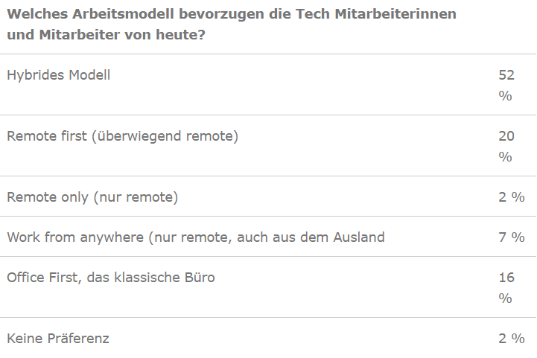537x358 pixels.
Task: Click the 2 % value for Keine Präferenz
Action: pos(512,339)
